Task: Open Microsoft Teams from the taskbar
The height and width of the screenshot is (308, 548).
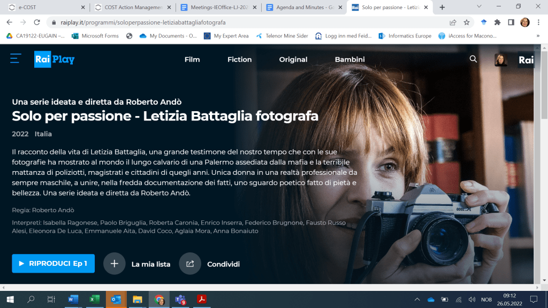Action: pos(180,299)
